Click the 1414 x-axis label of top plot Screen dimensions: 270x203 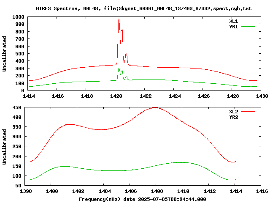tap(29, 96)
